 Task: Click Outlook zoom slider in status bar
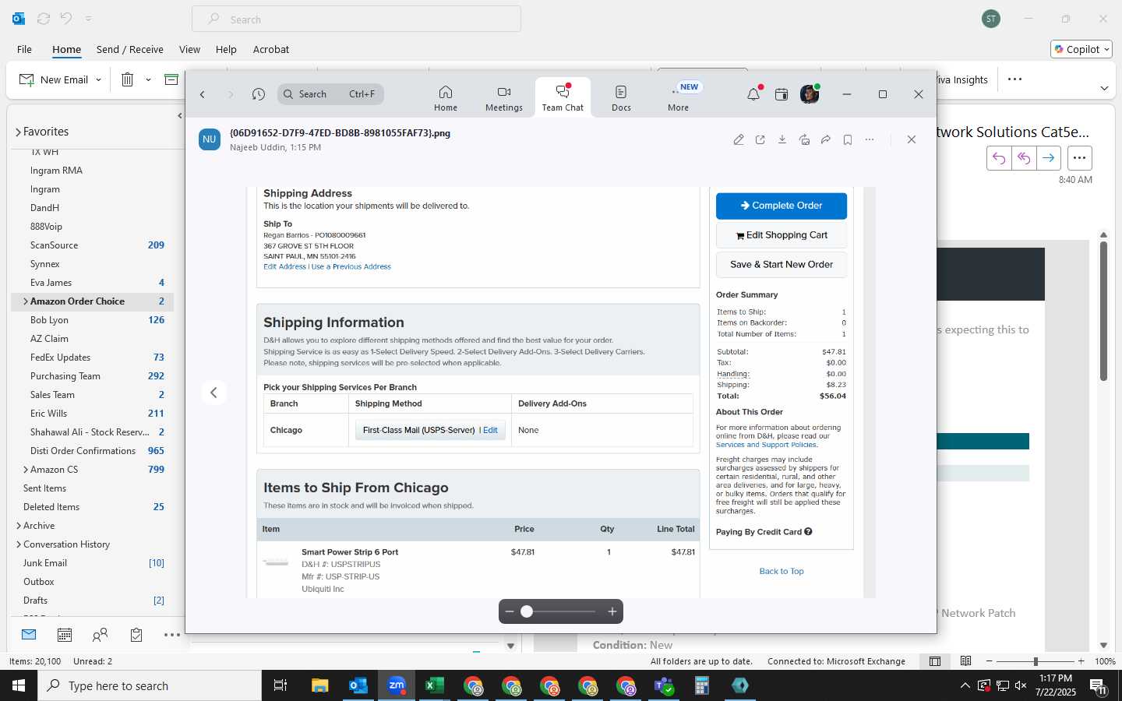[1036, 661]
